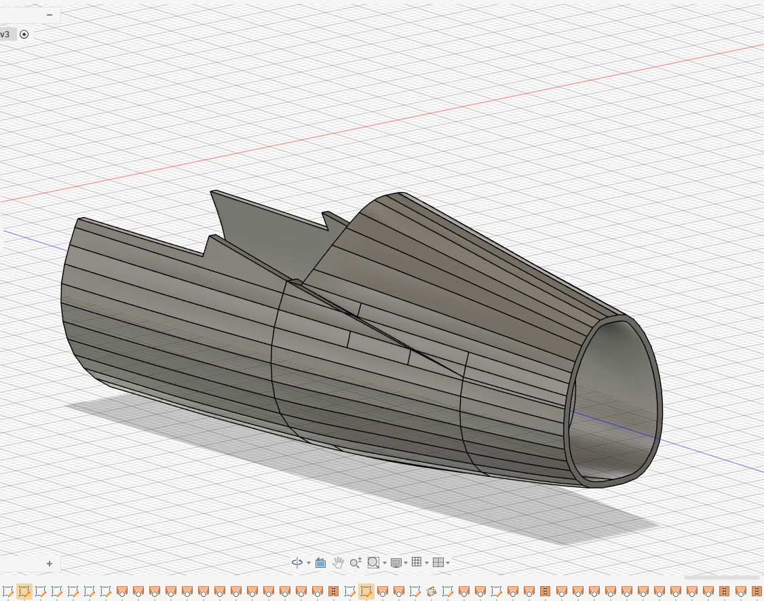764x601 pixels.
Task: Open the Orbit type dropdown arrow
Action: (309, 563)
